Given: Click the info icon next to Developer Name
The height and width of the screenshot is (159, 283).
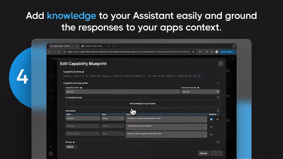Looking at the screenshot, I should [x=198, y=88].
